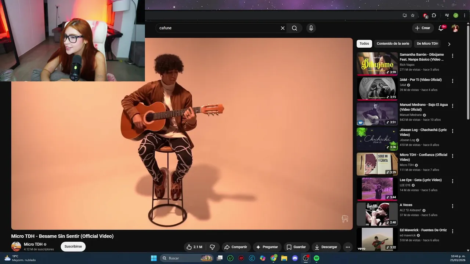
Task: Click the install app icon in address bar
Action: click(x=405, y=15)
